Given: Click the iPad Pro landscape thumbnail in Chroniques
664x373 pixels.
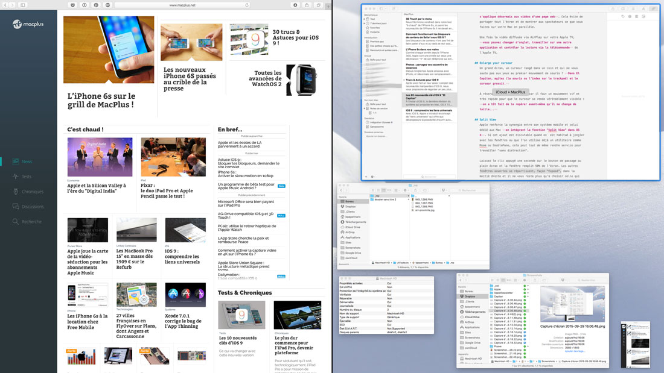Looking at the screenshot, I should 297,315.
